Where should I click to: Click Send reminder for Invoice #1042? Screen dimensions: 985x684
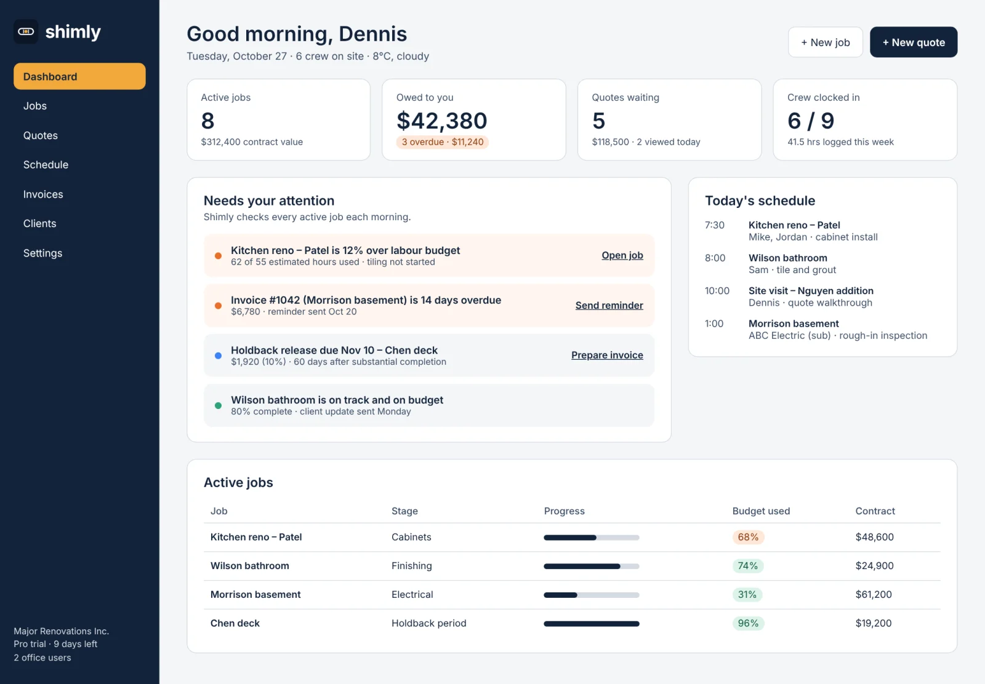[x=609, y=305]
